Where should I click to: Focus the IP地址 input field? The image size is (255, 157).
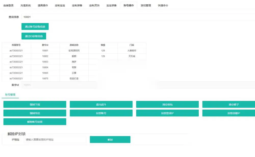(55, 139)
